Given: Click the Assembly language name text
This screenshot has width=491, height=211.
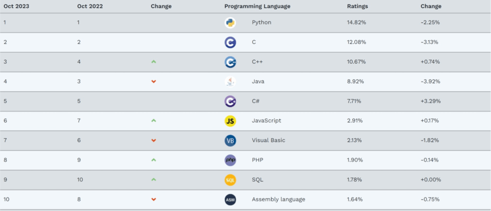Looking at the screenshot, I should 278,200.
